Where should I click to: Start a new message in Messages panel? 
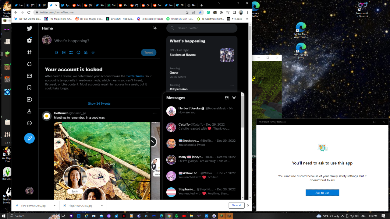(227, 98)
